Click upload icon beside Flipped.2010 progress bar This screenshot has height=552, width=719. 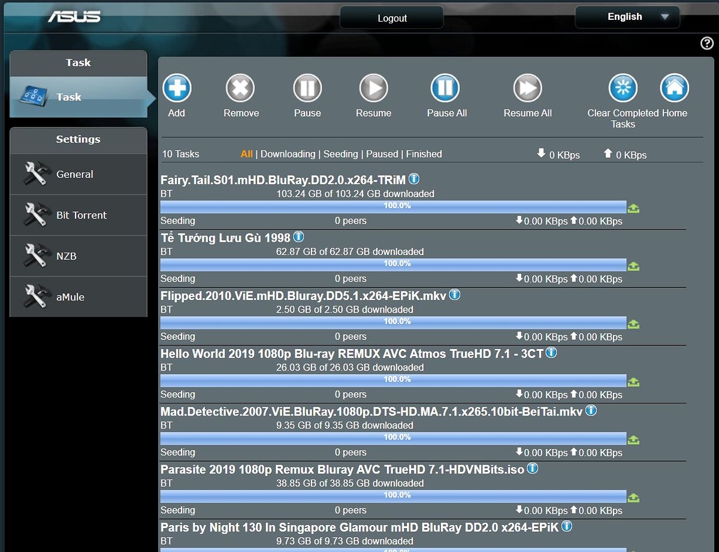[633, 324]
